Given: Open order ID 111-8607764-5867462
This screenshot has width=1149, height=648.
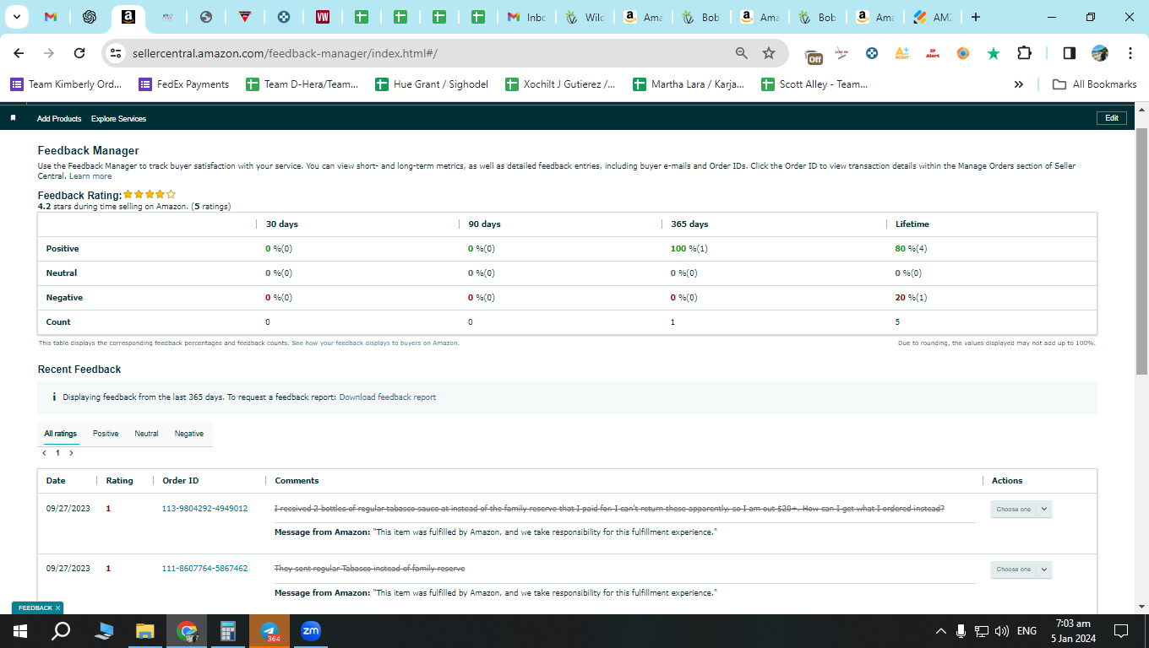Looking at the screenshot, I should pyautogui.click(x=204, y=569).
